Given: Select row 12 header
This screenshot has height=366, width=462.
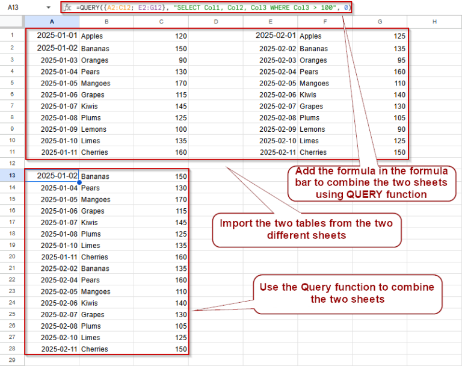Looking at the screenshot, I should coord(12,164).
